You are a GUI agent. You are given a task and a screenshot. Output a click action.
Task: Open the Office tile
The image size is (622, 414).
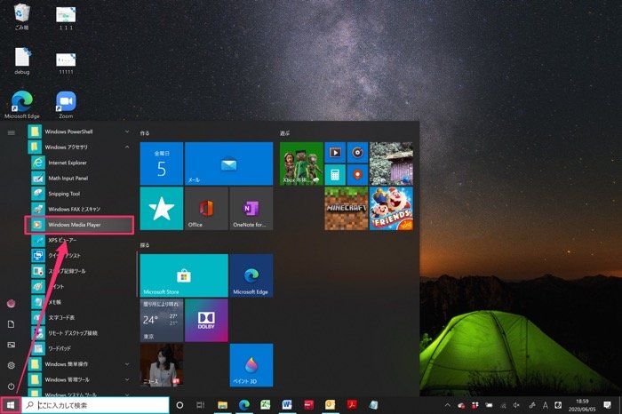tap(206, 209)
